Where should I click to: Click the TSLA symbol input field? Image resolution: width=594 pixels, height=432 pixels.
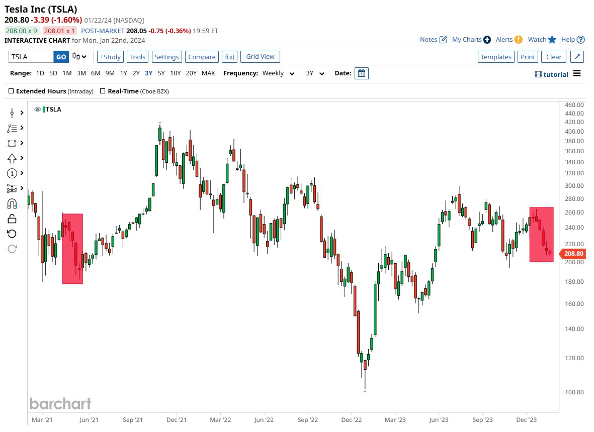[31, 57]
